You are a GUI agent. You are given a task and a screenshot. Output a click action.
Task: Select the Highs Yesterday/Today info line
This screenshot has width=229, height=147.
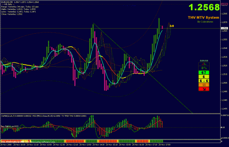(x=18, y=9)
